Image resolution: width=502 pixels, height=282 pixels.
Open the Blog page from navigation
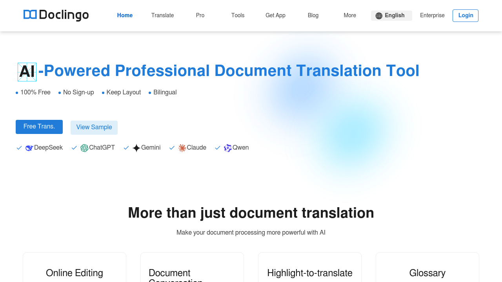coord(313,16)
